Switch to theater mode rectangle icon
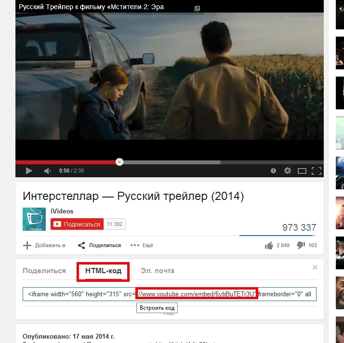 (x=302, y=171)
